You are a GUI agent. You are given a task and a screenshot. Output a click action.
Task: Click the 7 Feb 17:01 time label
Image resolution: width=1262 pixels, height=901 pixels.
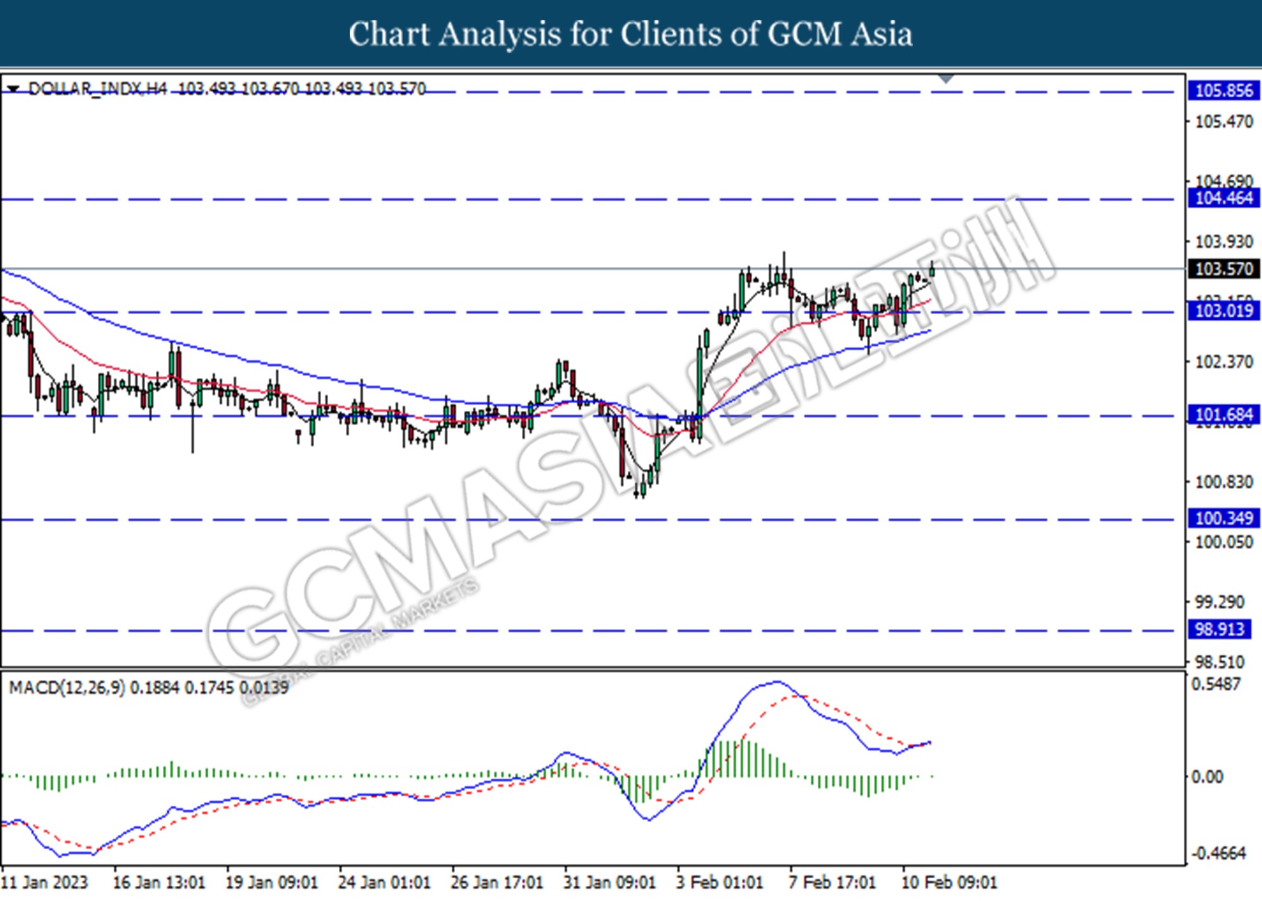coord(832,882)
